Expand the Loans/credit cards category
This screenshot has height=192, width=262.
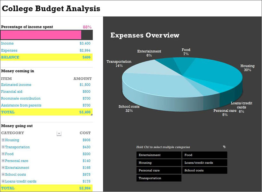[3, 181]
